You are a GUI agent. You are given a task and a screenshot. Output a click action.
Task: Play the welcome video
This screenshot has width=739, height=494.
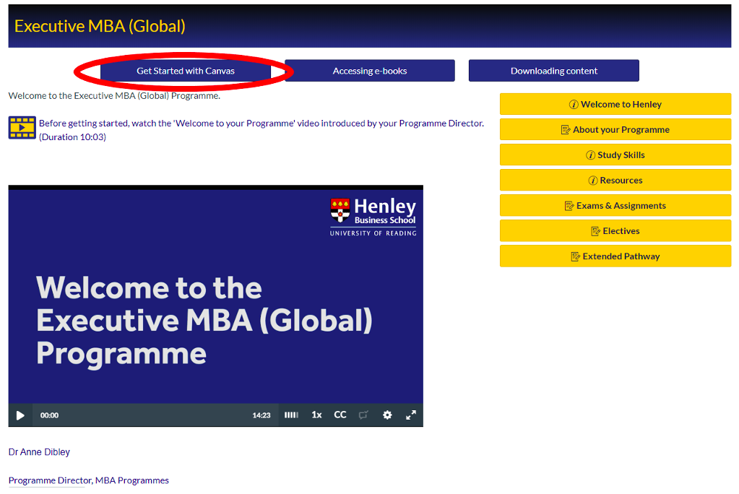click(20, 415)
